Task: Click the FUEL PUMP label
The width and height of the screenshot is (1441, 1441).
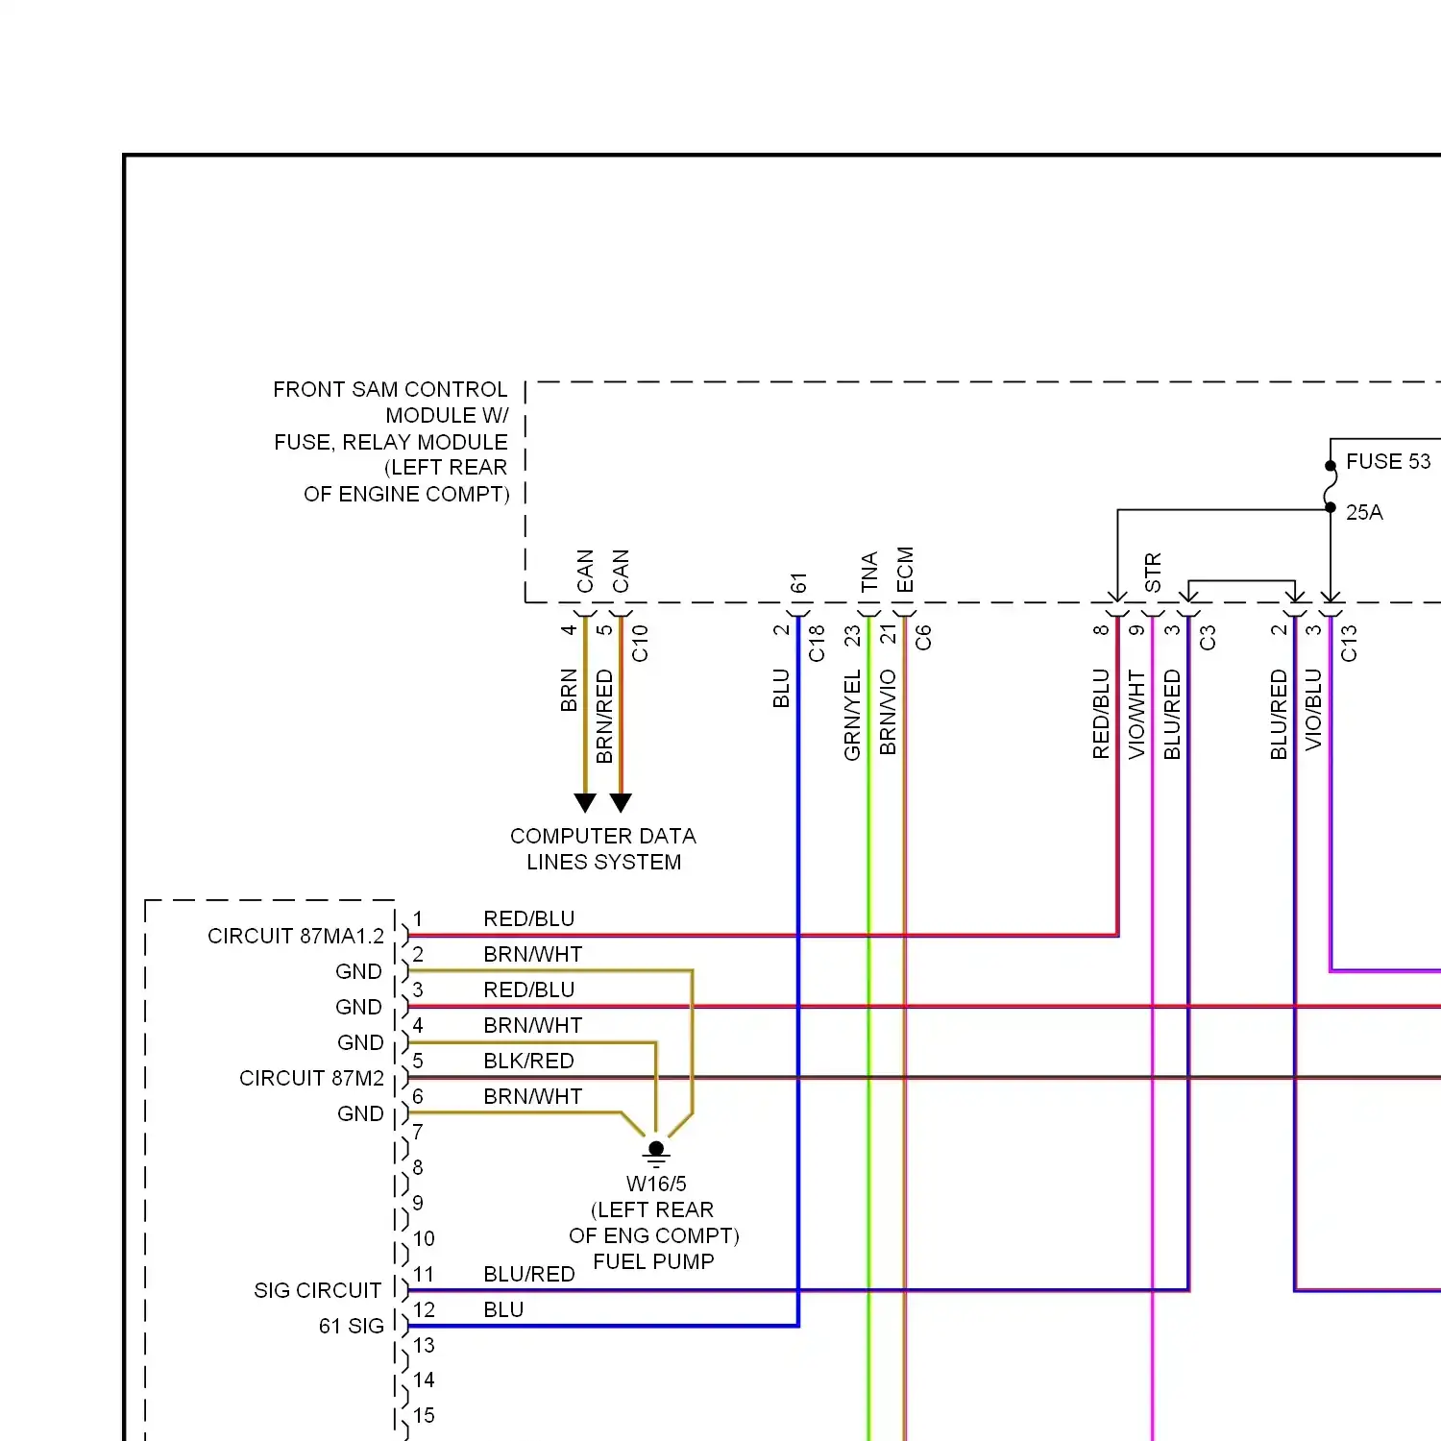Action: coord(654,1261)
